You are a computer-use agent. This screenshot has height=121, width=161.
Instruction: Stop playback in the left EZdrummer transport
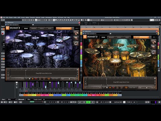point(30,79)
